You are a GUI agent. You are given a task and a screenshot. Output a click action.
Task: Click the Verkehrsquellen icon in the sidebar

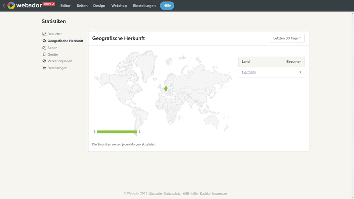44,61
